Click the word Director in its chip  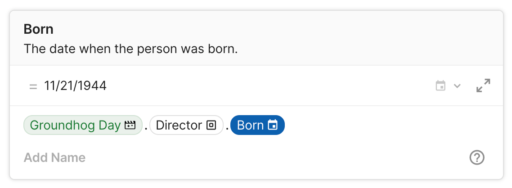tap(179, 125)
